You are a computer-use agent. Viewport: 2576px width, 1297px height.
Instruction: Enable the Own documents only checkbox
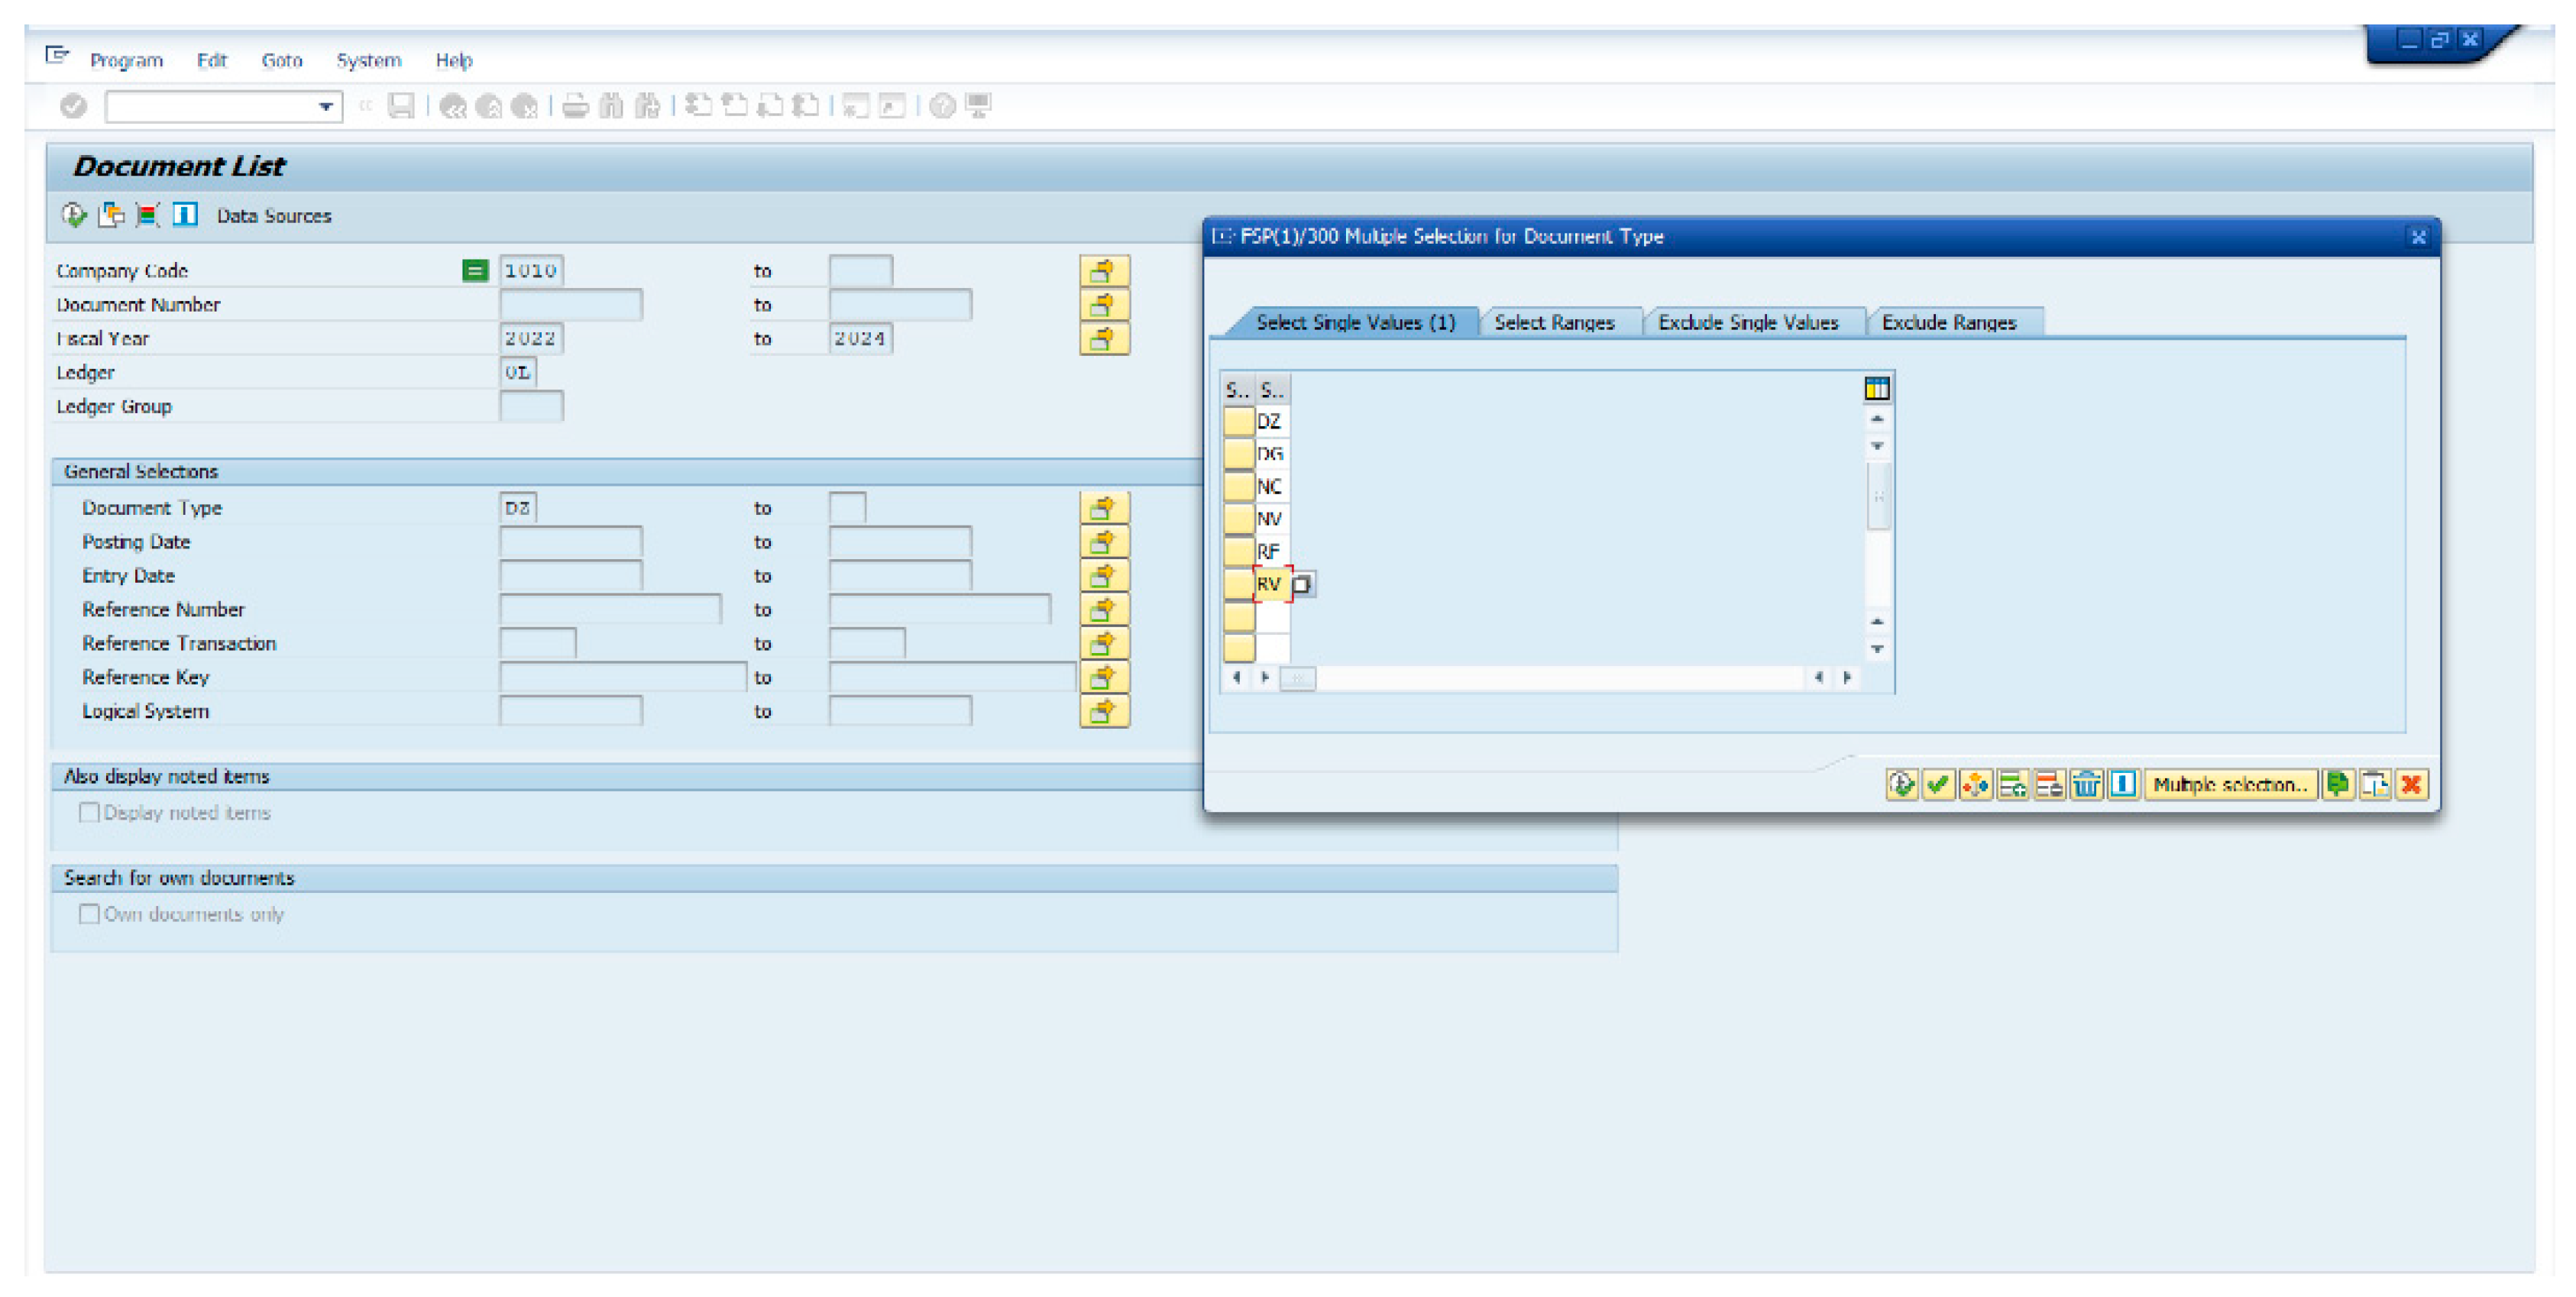coord(89,913)
